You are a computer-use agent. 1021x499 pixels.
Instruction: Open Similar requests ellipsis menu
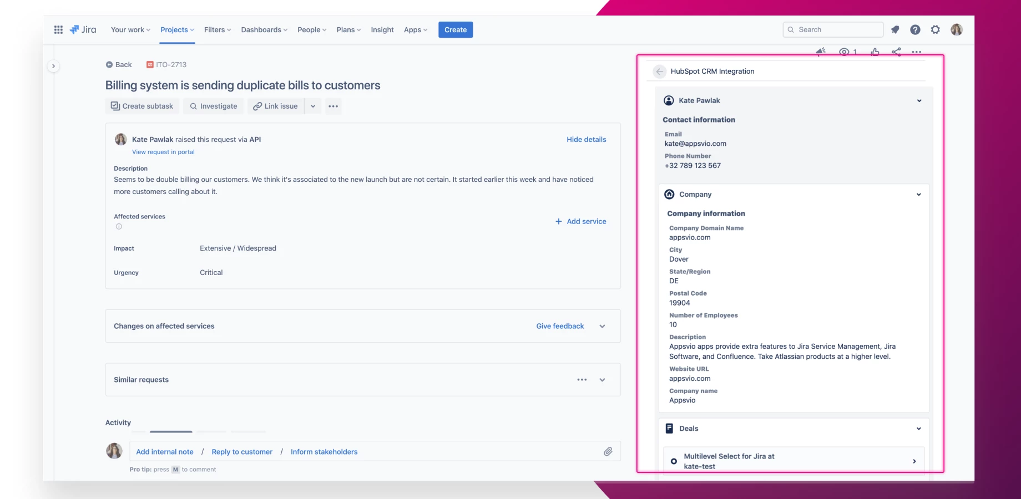tap(582, 380)
